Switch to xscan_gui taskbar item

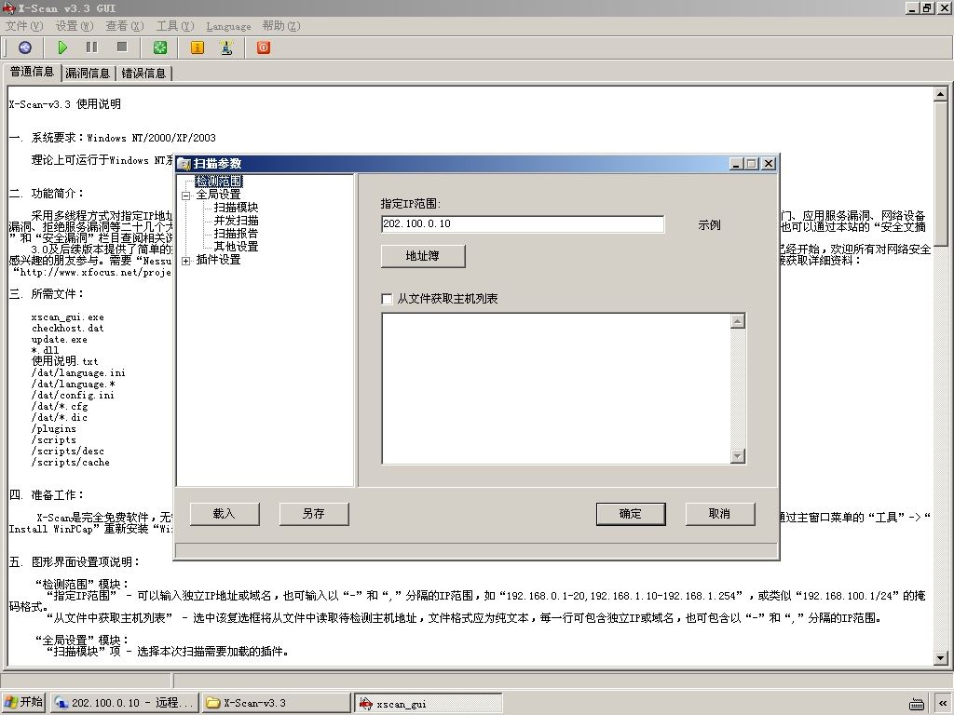(x=429, y=704)
